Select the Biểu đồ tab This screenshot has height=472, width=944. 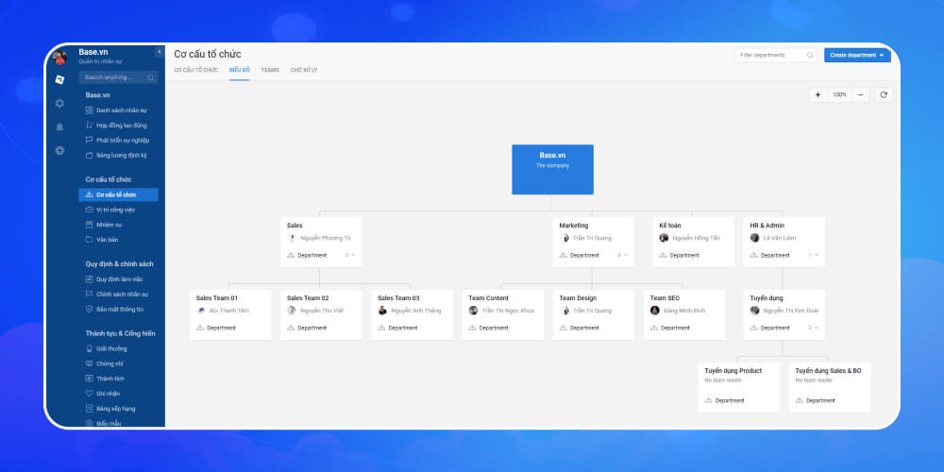[x=240, y=70]
